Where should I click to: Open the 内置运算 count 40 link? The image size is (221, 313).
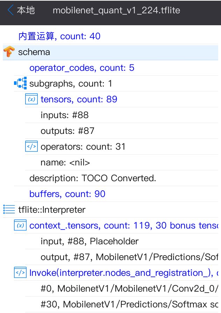[x=59, y=36]
